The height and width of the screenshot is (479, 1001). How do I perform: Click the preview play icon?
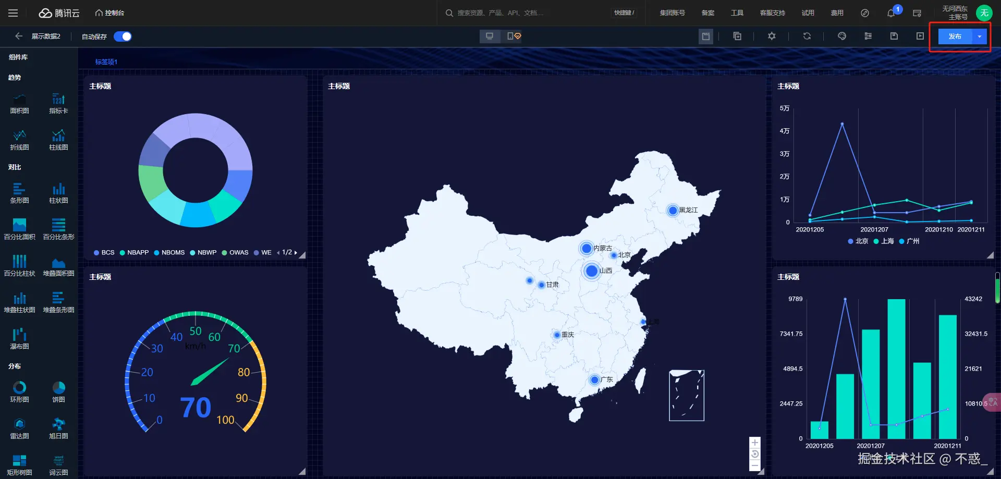pos(920,36)
